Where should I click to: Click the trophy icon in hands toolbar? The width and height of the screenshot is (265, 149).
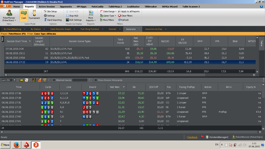pos(45,80)
